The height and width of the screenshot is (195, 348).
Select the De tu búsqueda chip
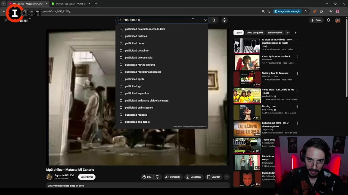pos(255,32)
